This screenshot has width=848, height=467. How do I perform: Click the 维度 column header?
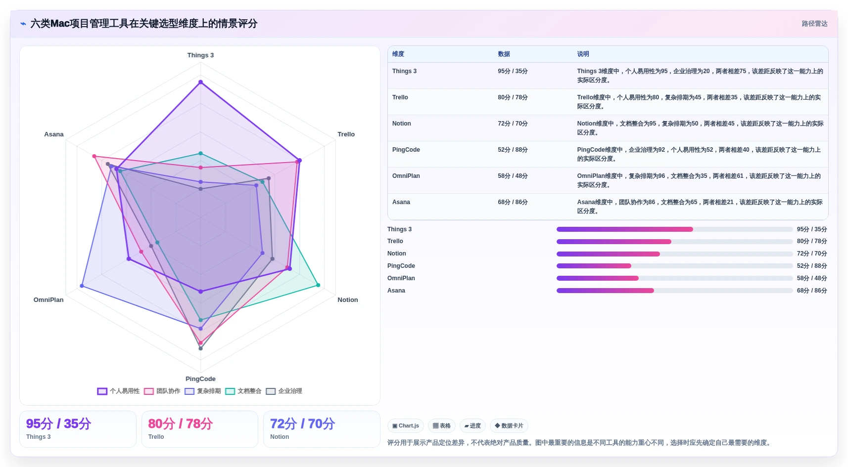(398, 54)
